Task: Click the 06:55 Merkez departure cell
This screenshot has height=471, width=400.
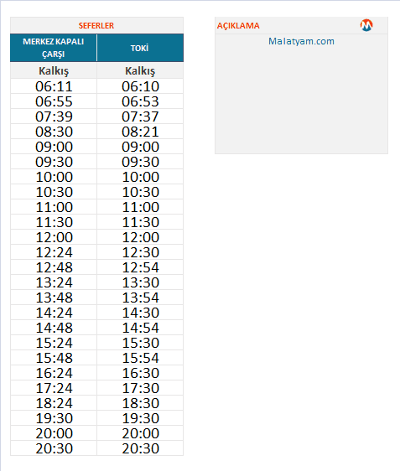Action: pyautogui.click(x=54, y=101)
